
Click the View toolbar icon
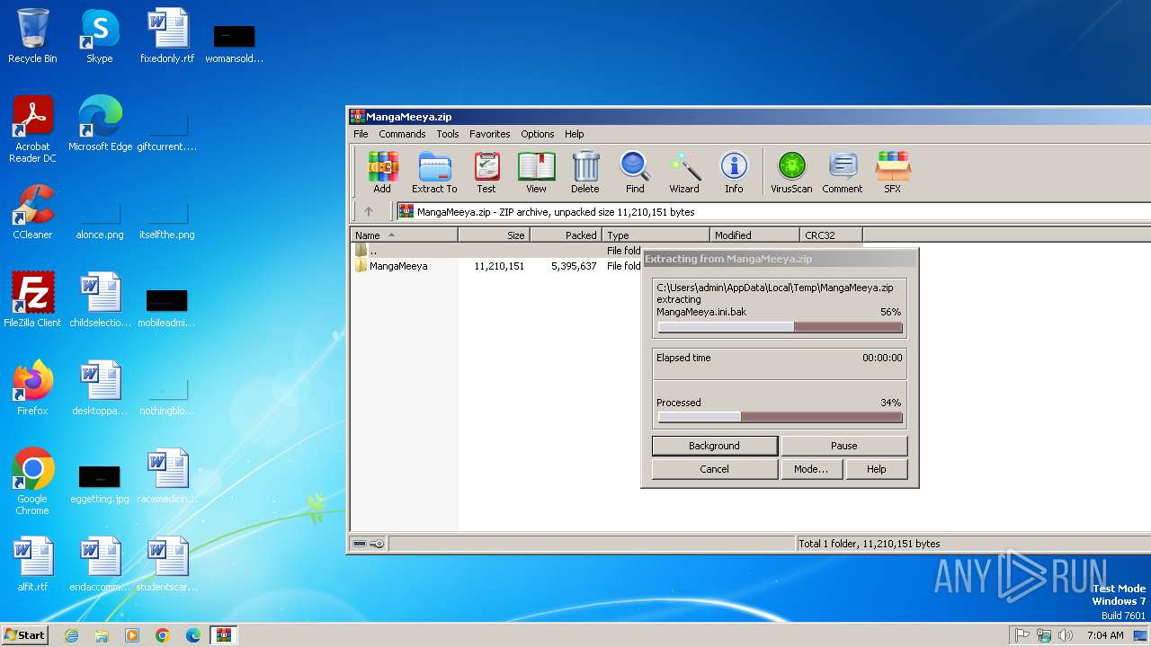point(536,172)
